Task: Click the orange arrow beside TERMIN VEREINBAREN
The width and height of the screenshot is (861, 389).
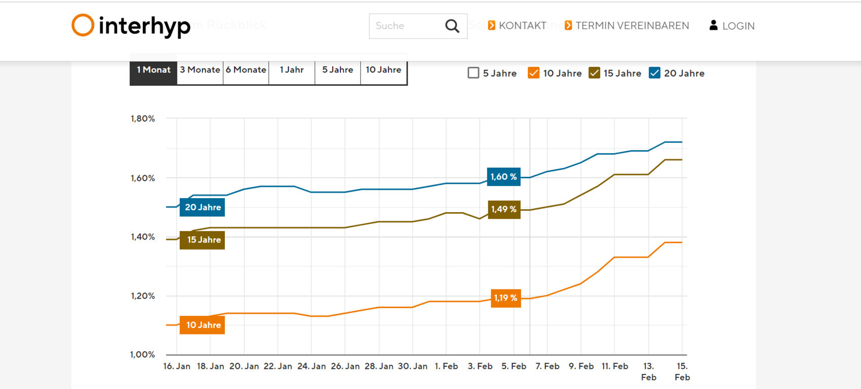Action: click(x=568, y=25)
